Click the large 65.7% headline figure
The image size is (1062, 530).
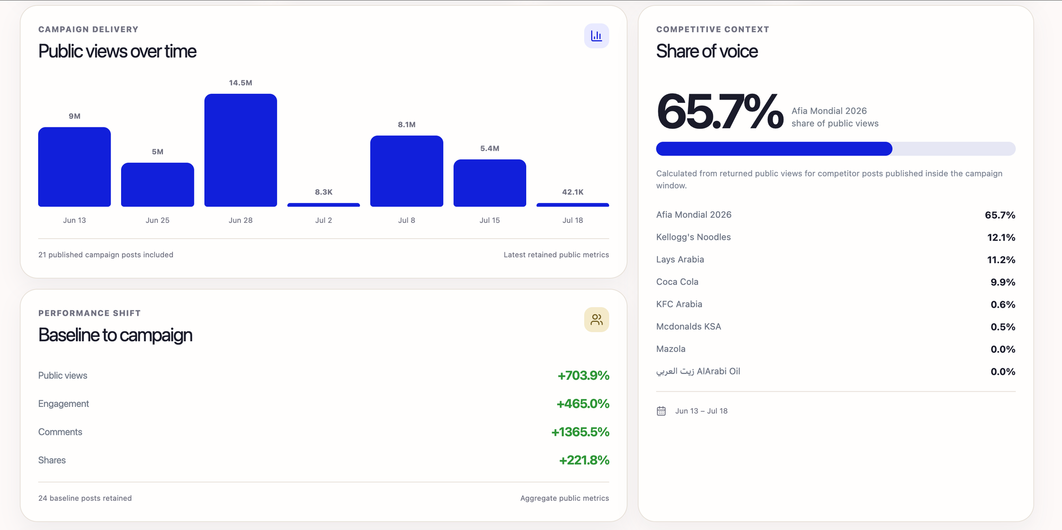(x=720, y=111)
